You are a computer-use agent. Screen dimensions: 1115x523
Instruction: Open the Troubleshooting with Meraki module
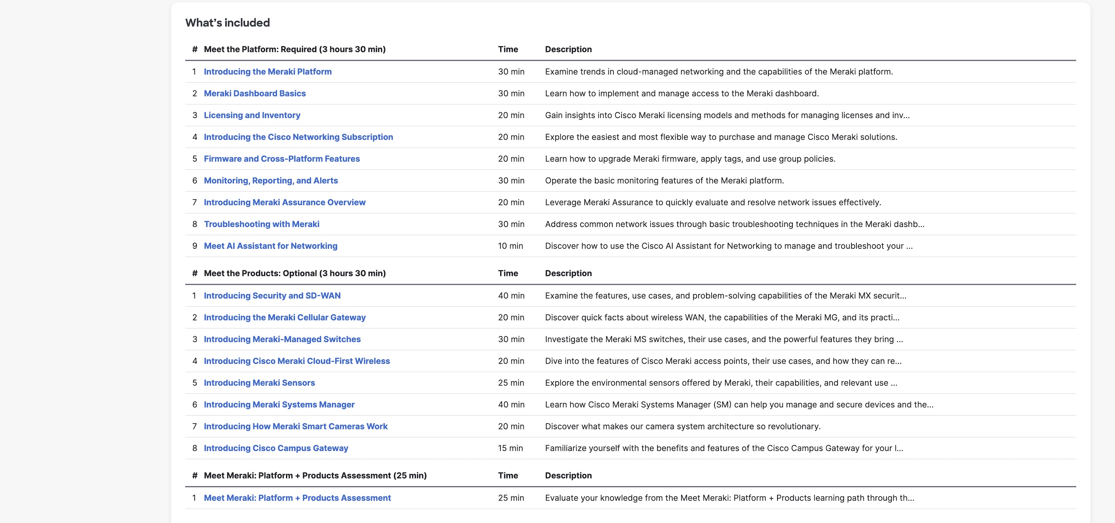[262, 224]
